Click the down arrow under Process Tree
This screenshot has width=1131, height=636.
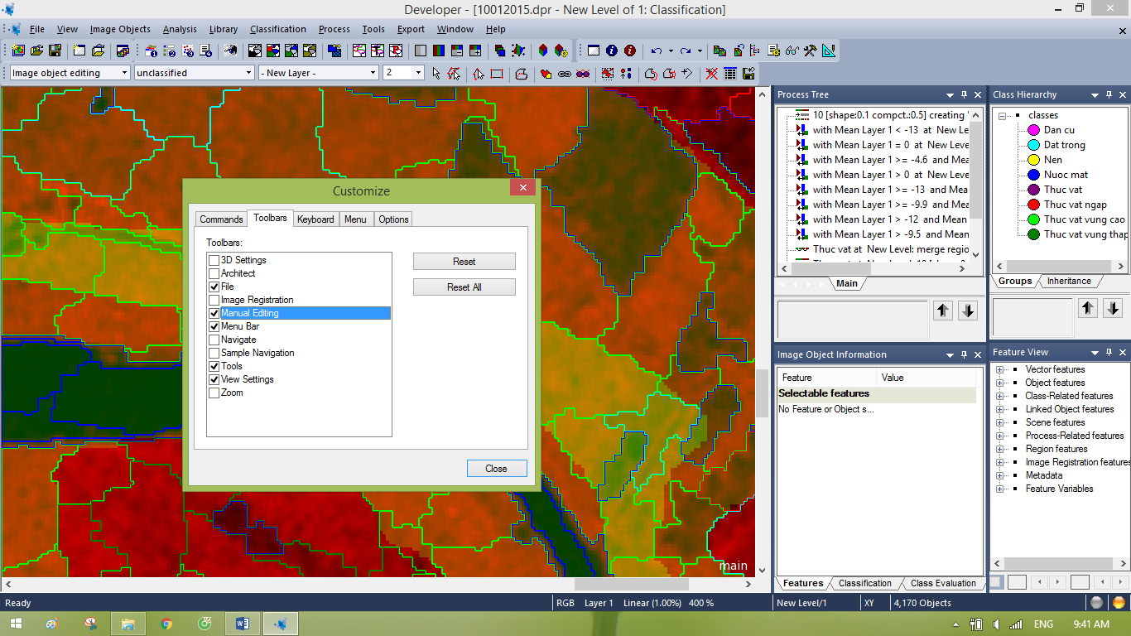click(968, 310)
